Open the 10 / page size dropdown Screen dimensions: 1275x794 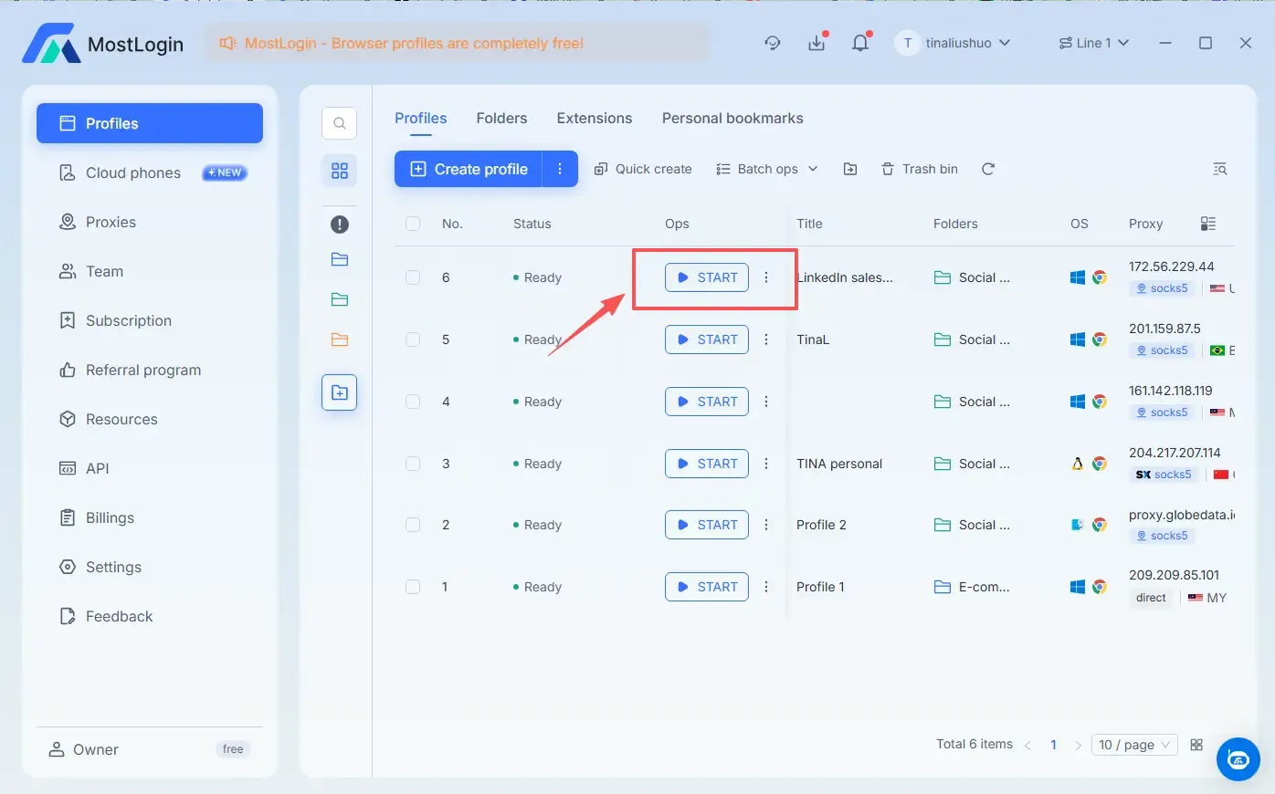click(1133, 745)
